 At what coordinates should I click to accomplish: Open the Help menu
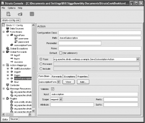pyautogui.click(x=20, y=8)
